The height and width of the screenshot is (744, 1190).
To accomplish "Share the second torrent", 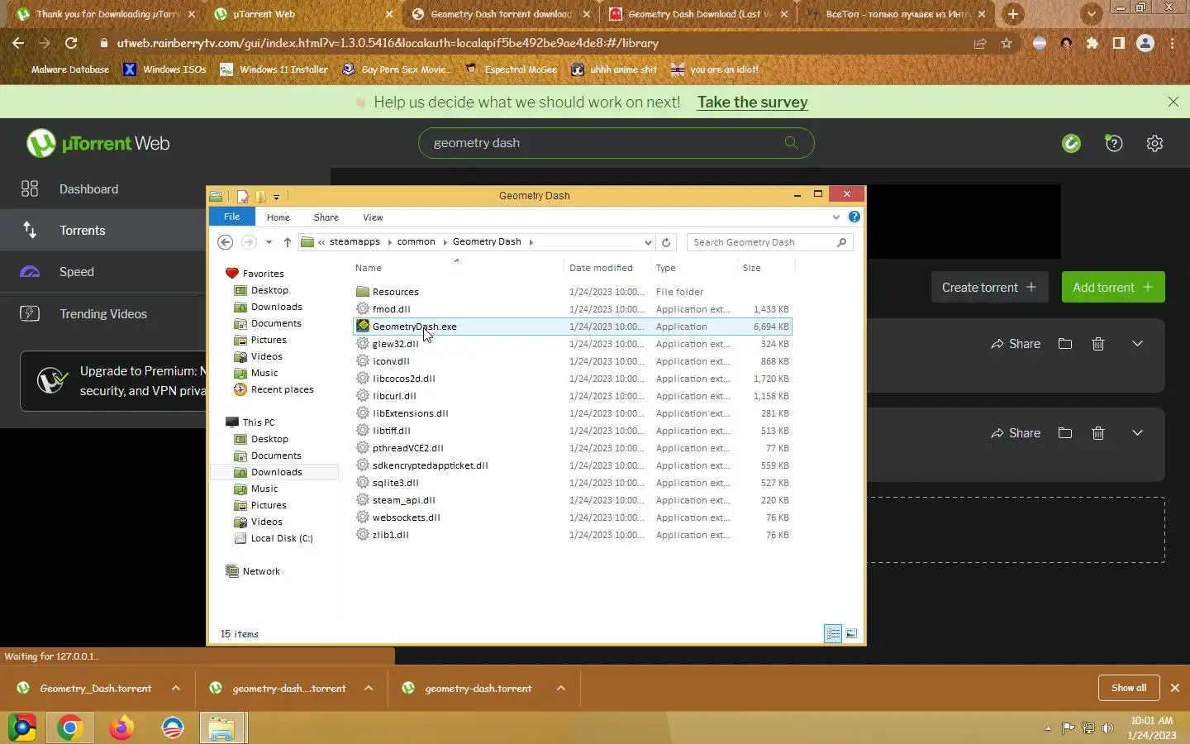I will click(1016, 433).
